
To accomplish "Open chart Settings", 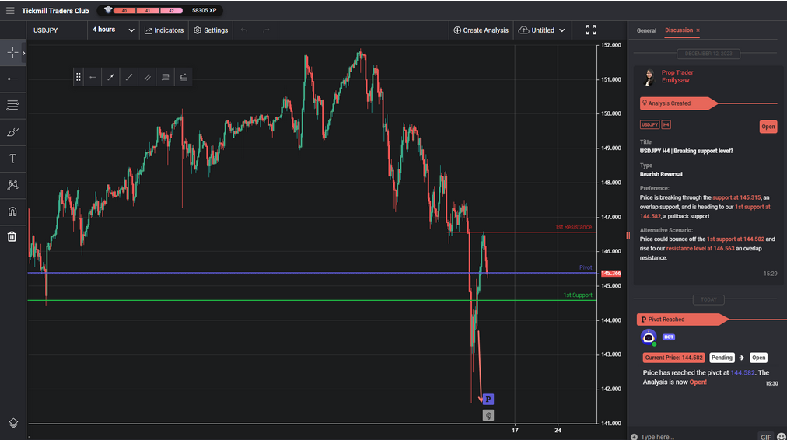I will tap(211, 30).
